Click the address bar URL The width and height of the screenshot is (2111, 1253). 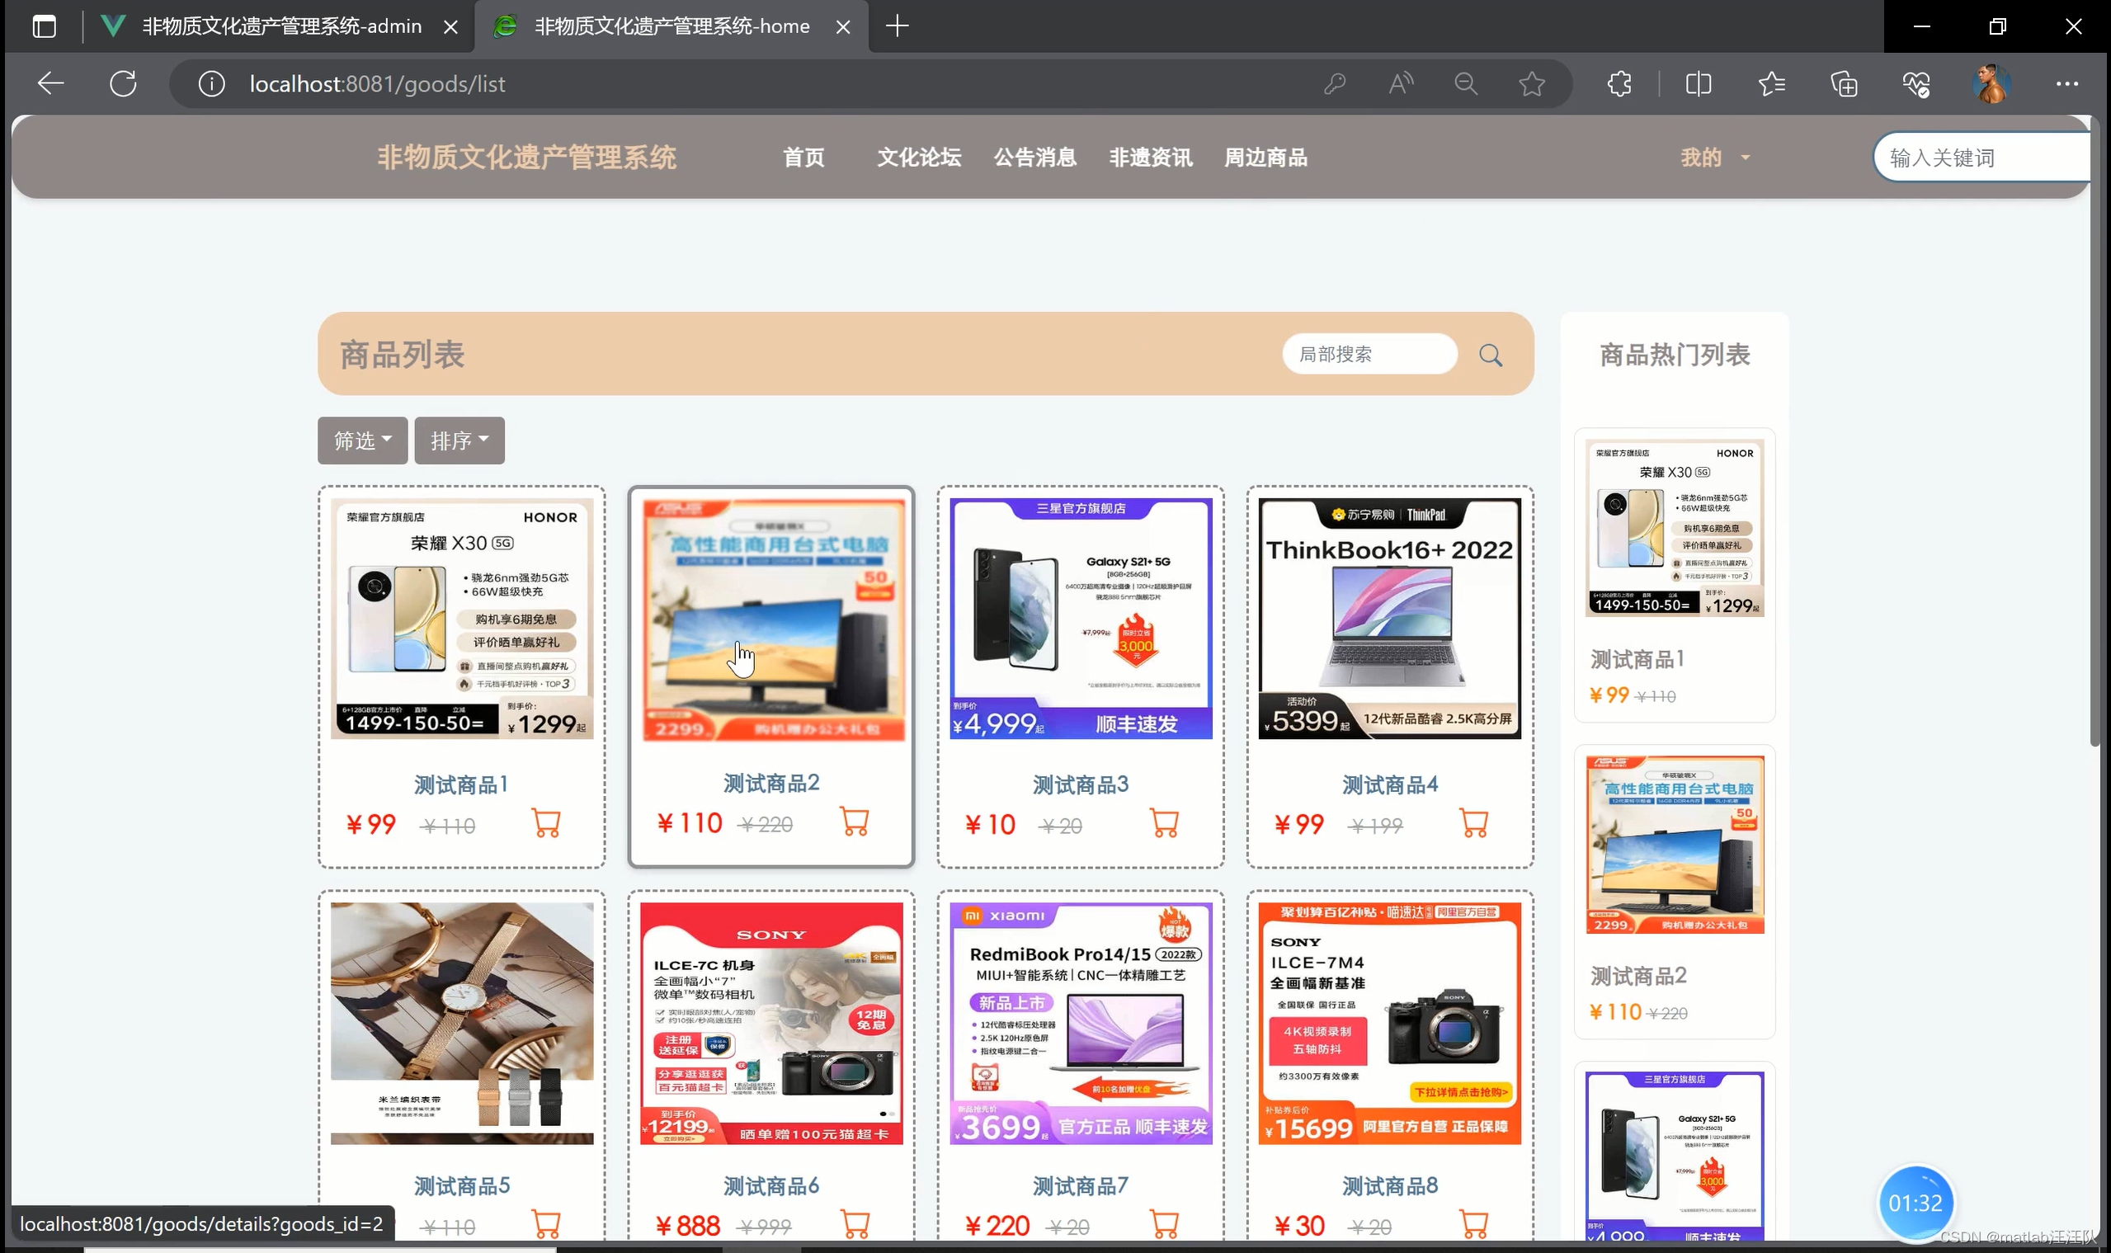(x=378, y=83)
